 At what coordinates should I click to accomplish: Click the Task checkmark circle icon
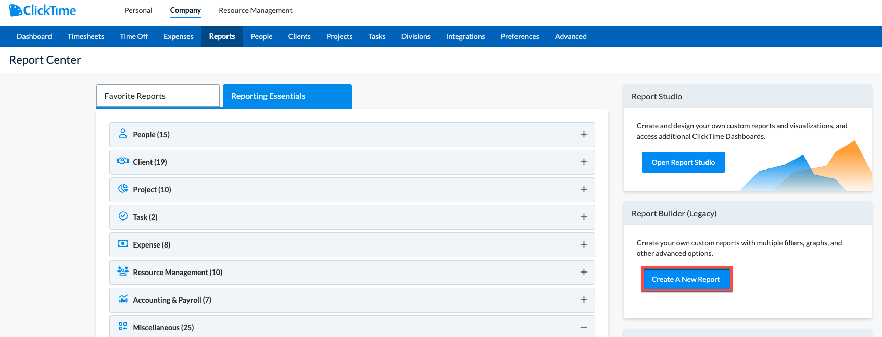(123, 216)
